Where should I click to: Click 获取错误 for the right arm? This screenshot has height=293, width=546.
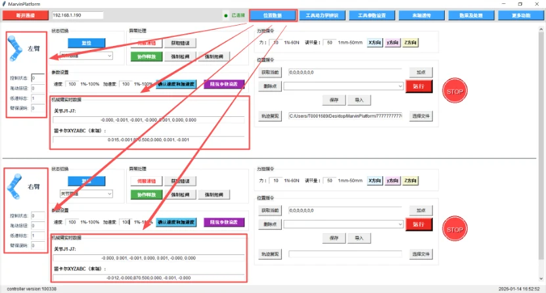coord(181,181)
